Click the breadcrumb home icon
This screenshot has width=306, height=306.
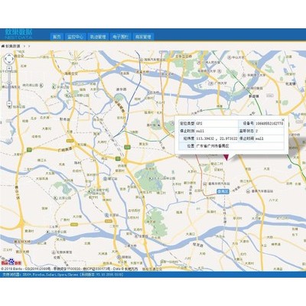pos(3,46)
